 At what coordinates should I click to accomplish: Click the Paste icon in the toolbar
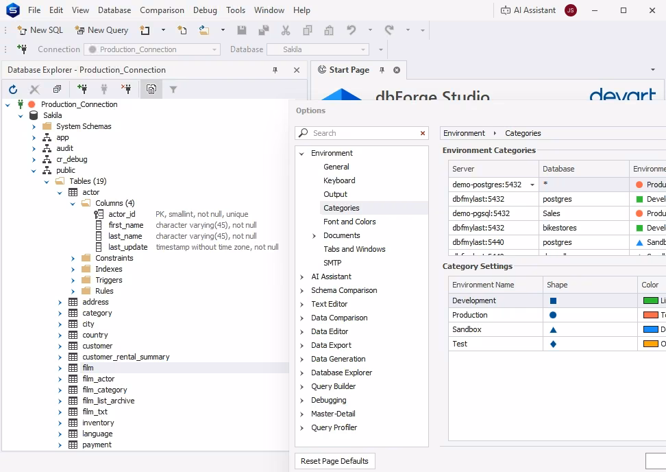329,30
